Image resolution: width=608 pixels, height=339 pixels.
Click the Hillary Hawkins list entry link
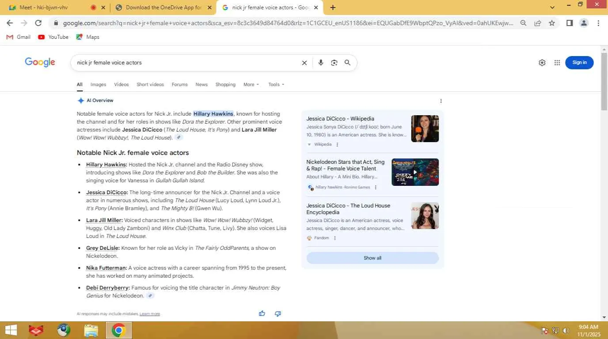pos(106,165)
